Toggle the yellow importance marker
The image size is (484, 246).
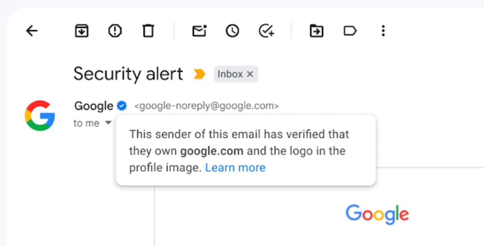[x=199, y=74]
